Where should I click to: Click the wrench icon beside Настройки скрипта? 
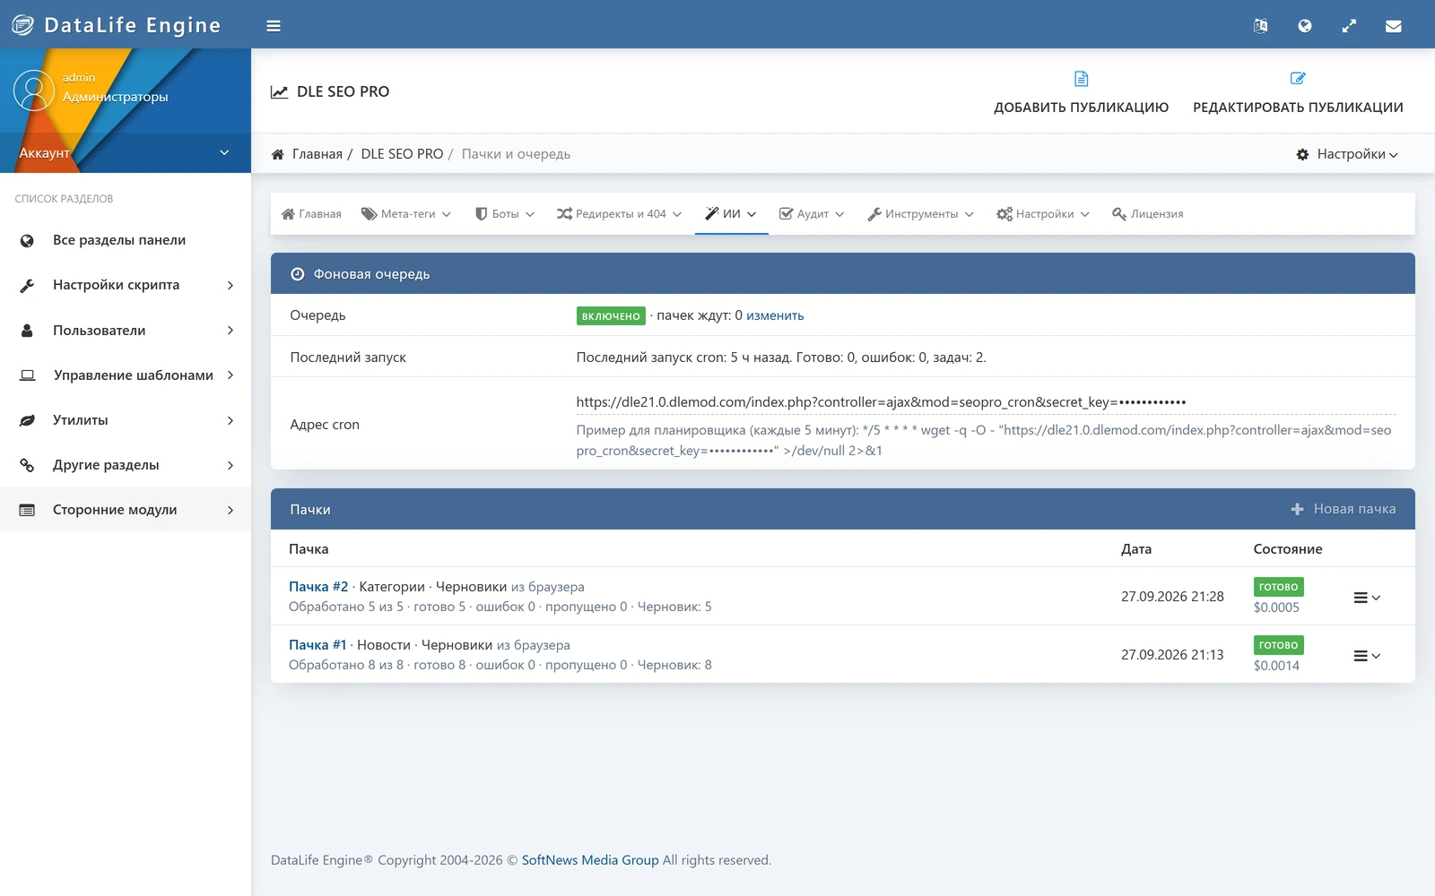(27, 285)
